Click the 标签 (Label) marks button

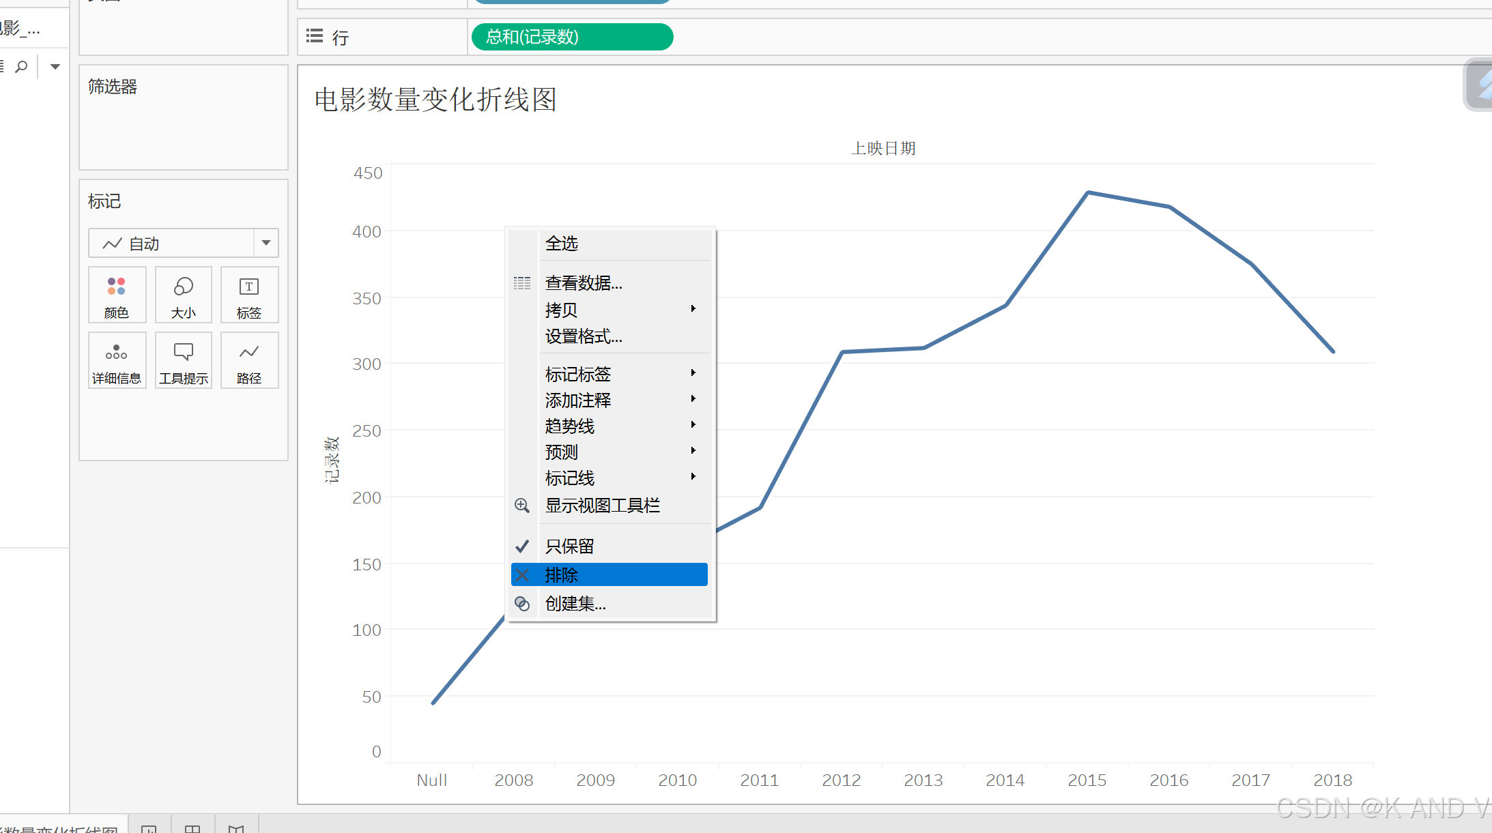point(249,295)
